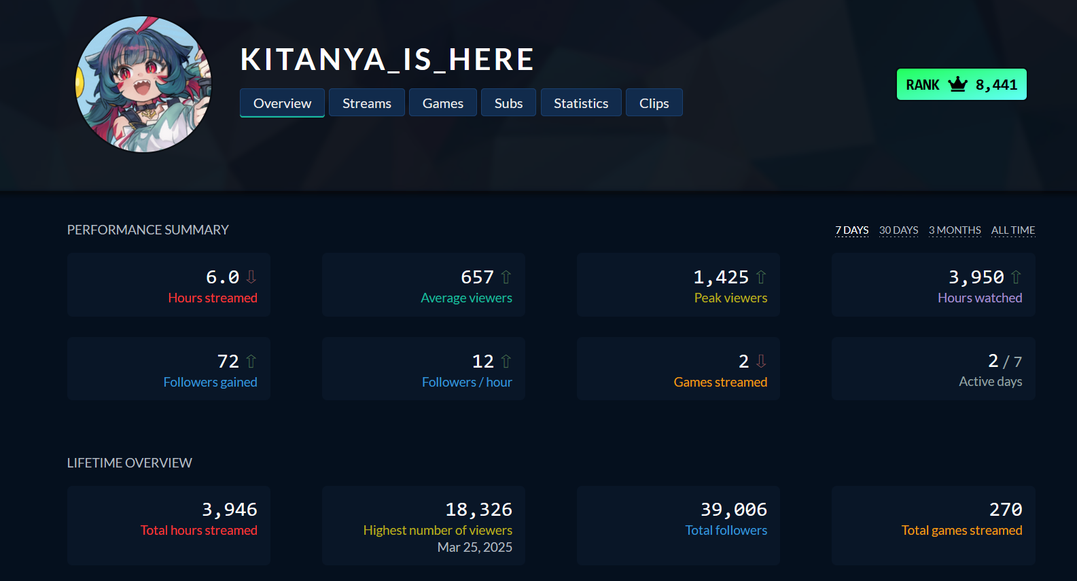This screenshot has height=581, width=1077.
Task: Click the 1,425 peak viewers value
Action: point(721,277)
